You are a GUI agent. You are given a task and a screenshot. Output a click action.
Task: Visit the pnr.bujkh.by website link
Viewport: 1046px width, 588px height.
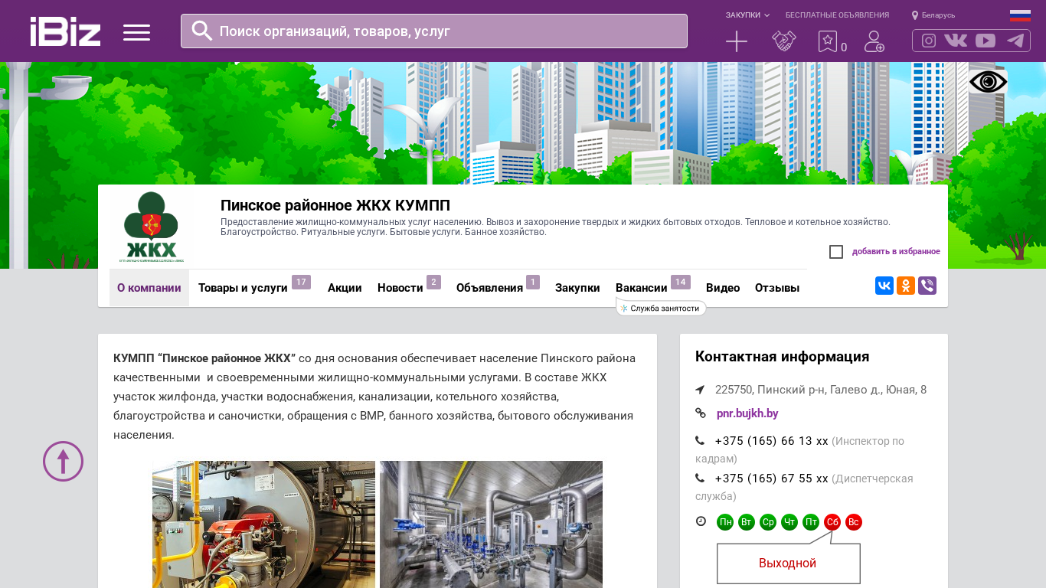pyautogui.click(x=747, y=413)
